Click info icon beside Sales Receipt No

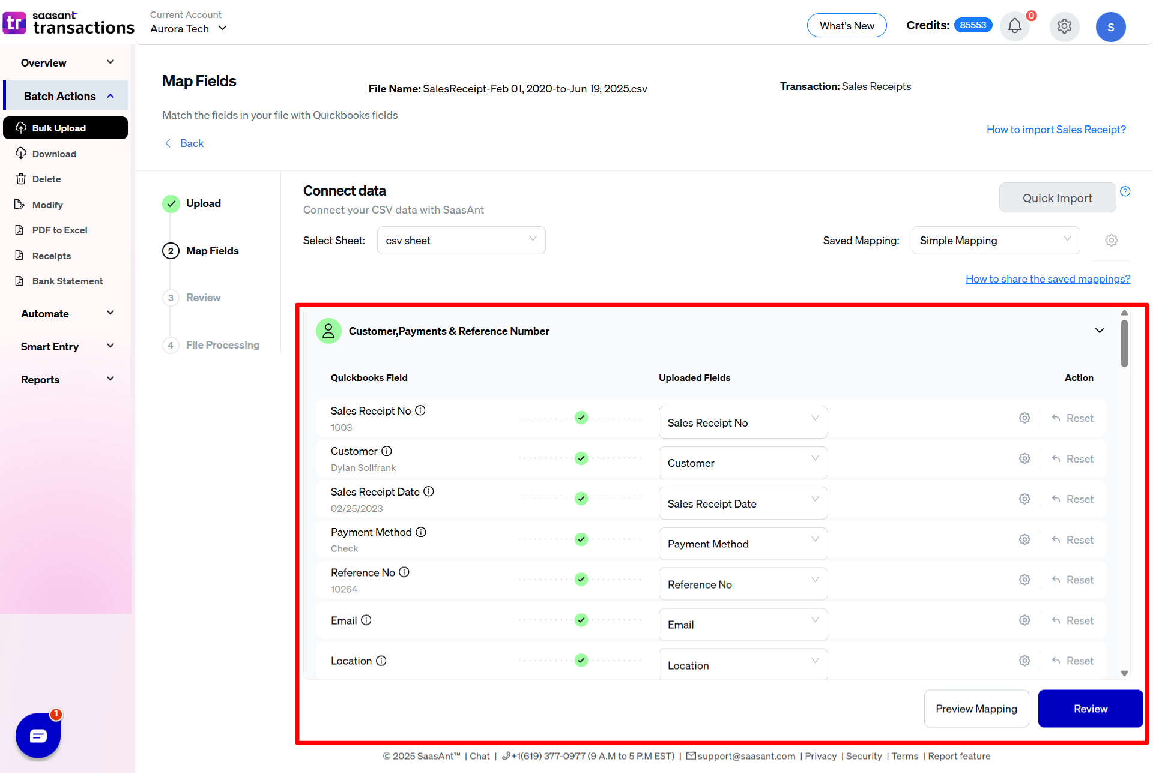[420, 410]
